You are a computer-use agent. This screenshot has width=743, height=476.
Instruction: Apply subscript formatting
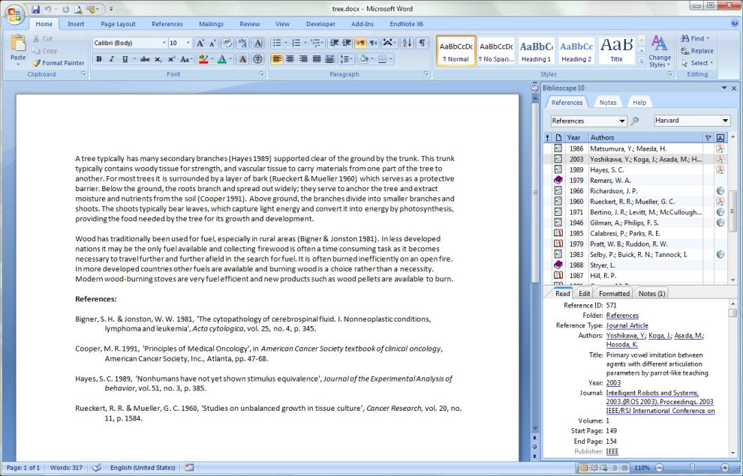click(x=158, y=59)
